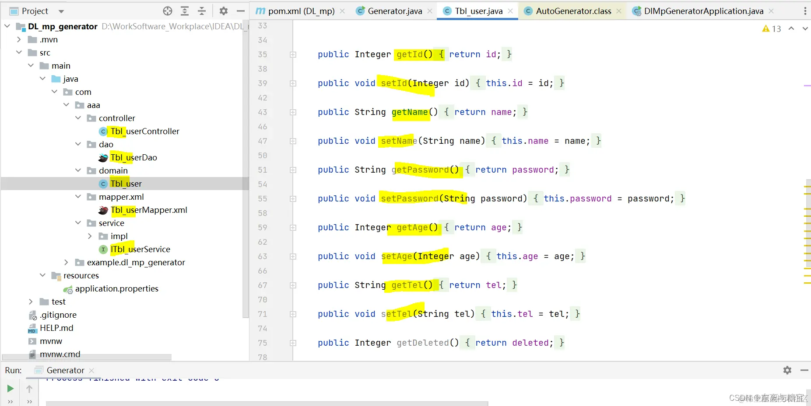Collapse the main folder
Viewport: 811px width, 406px height.
tap(31, 66)
